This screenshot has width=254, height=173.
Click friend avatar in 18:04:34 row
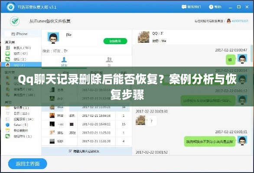point(52,115)
